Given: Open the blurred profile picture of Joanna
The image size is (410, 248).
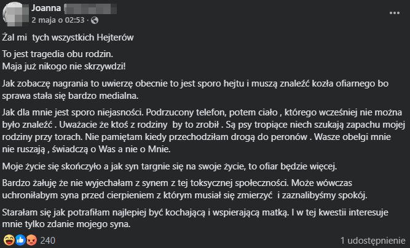Looking at the screenshot, I should pyautogui.click(x=14, y=14).
